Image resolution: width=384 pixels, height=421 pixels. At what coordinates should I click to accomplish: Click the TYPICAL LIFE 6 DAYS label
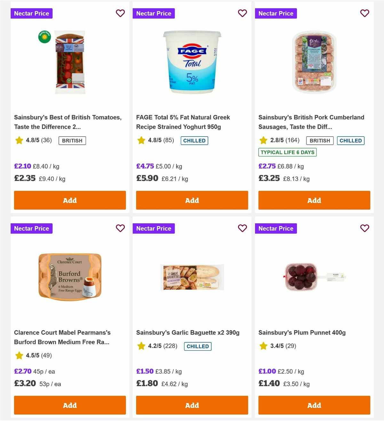coord(287,152)
